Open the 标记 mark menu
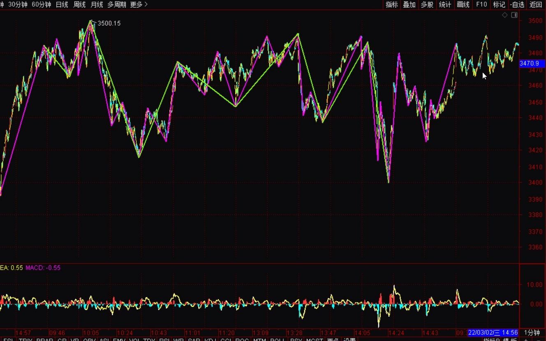Image resolution: width=546 pixels, height=341 pixels. point(499,5)
